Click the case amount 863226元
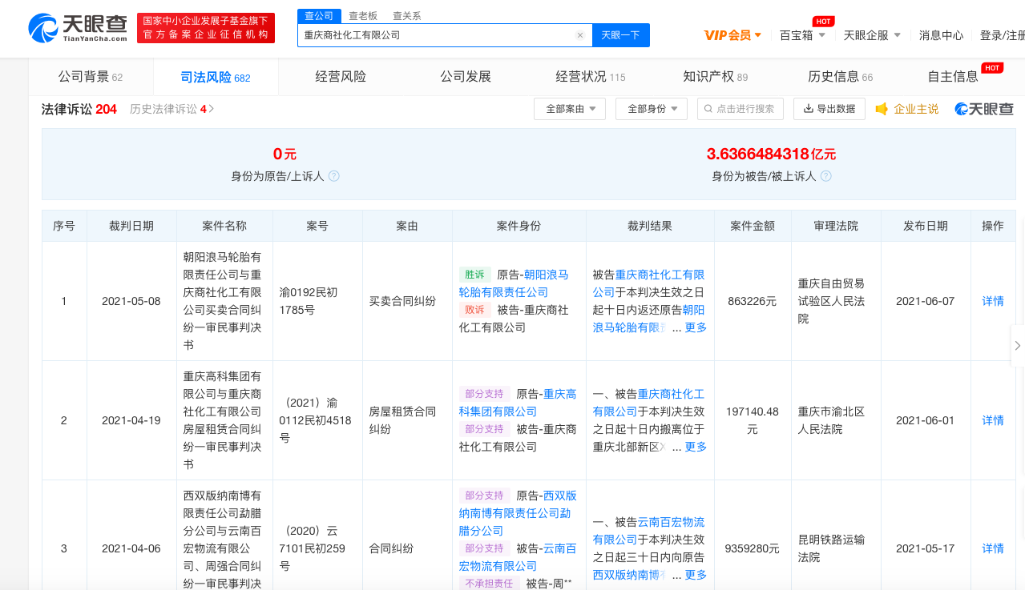This screenshot has width=1025, height=590. tap(753, 301)
